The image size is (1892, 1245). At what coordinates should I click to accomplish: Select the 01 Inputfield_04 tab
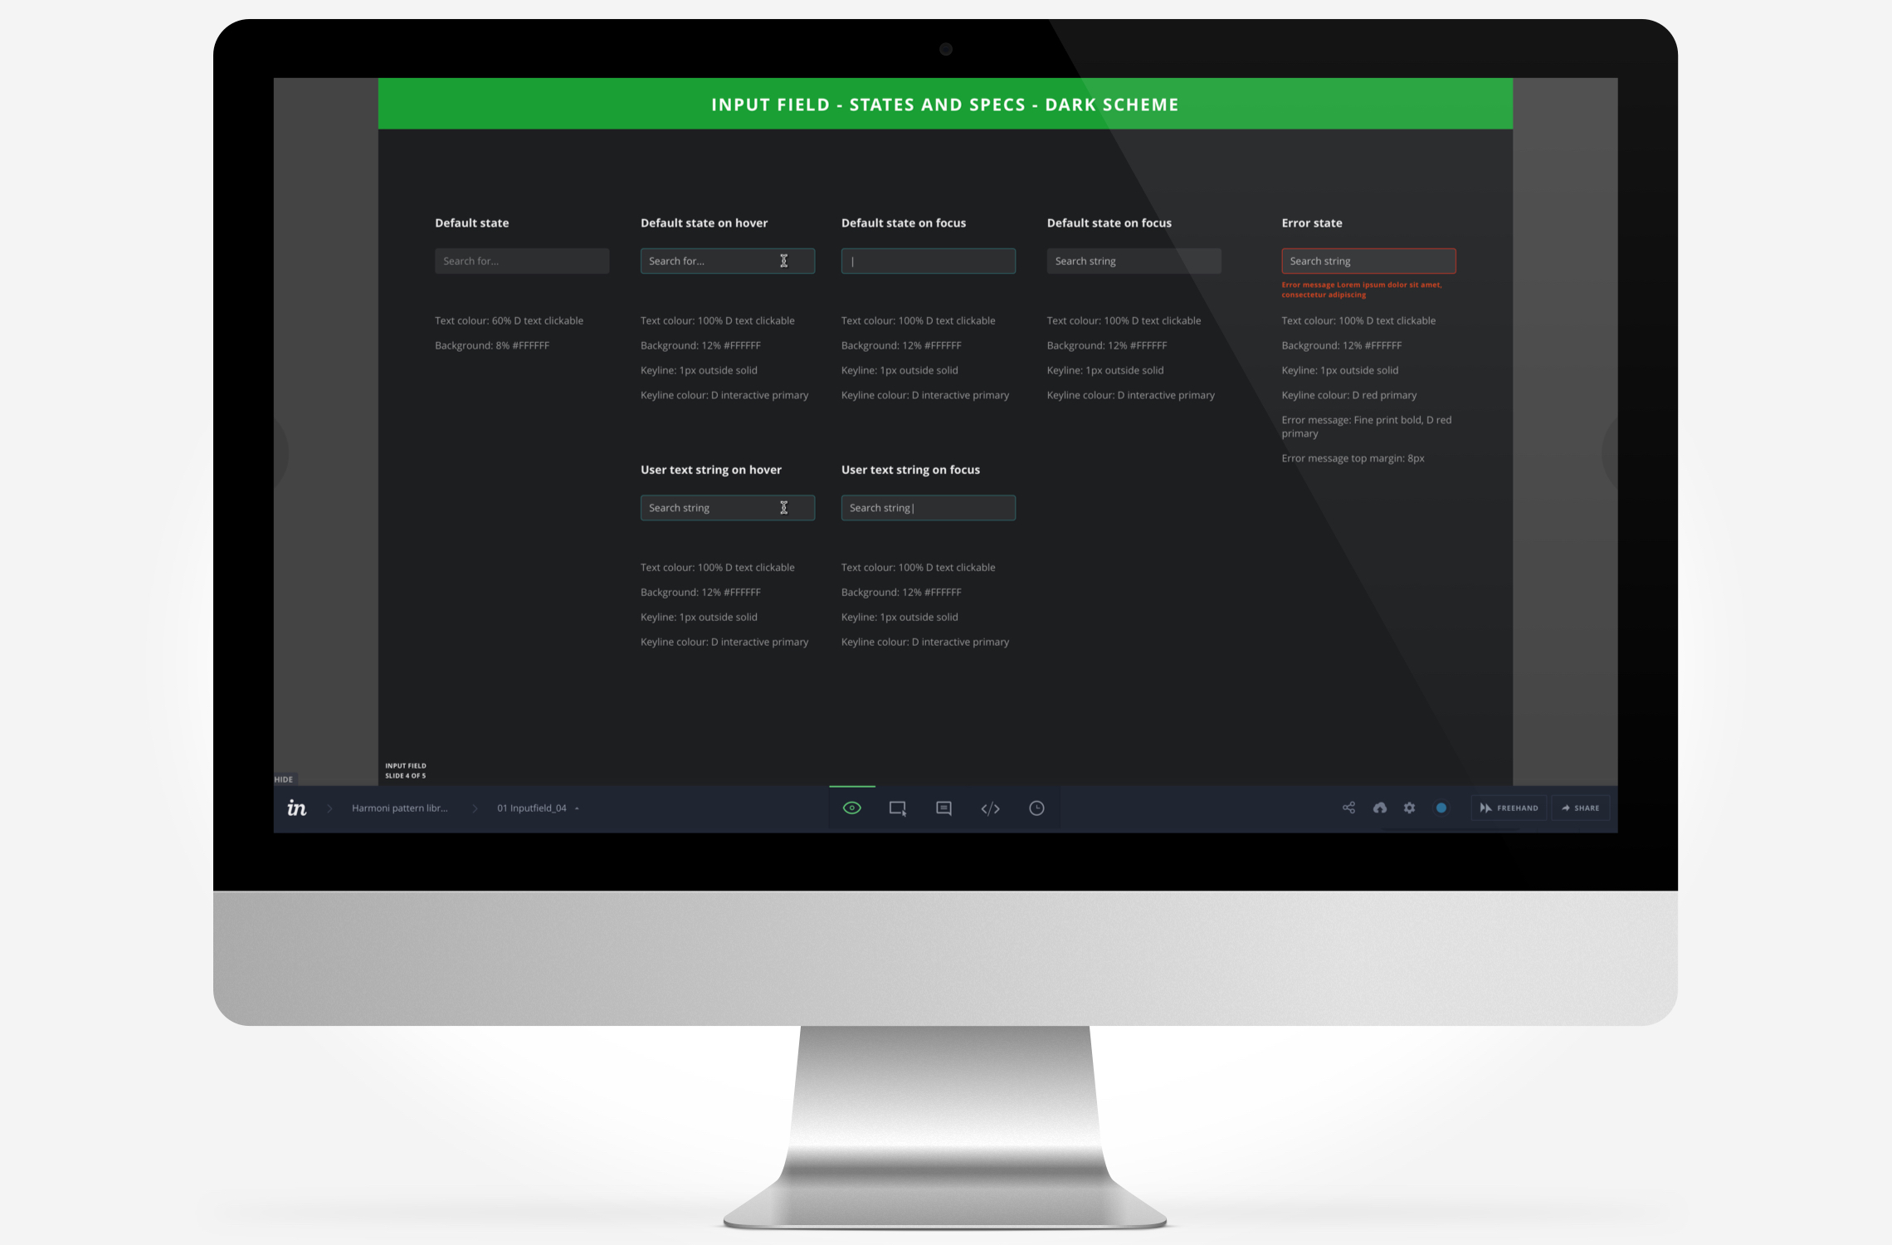click(x=528, y=808)
